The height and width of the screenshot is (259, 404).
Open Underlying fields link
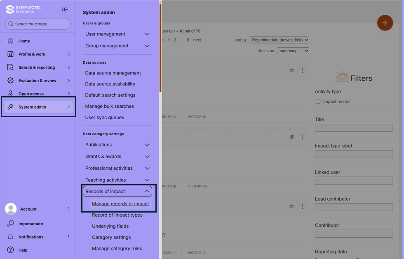click(x=110, y=226)
